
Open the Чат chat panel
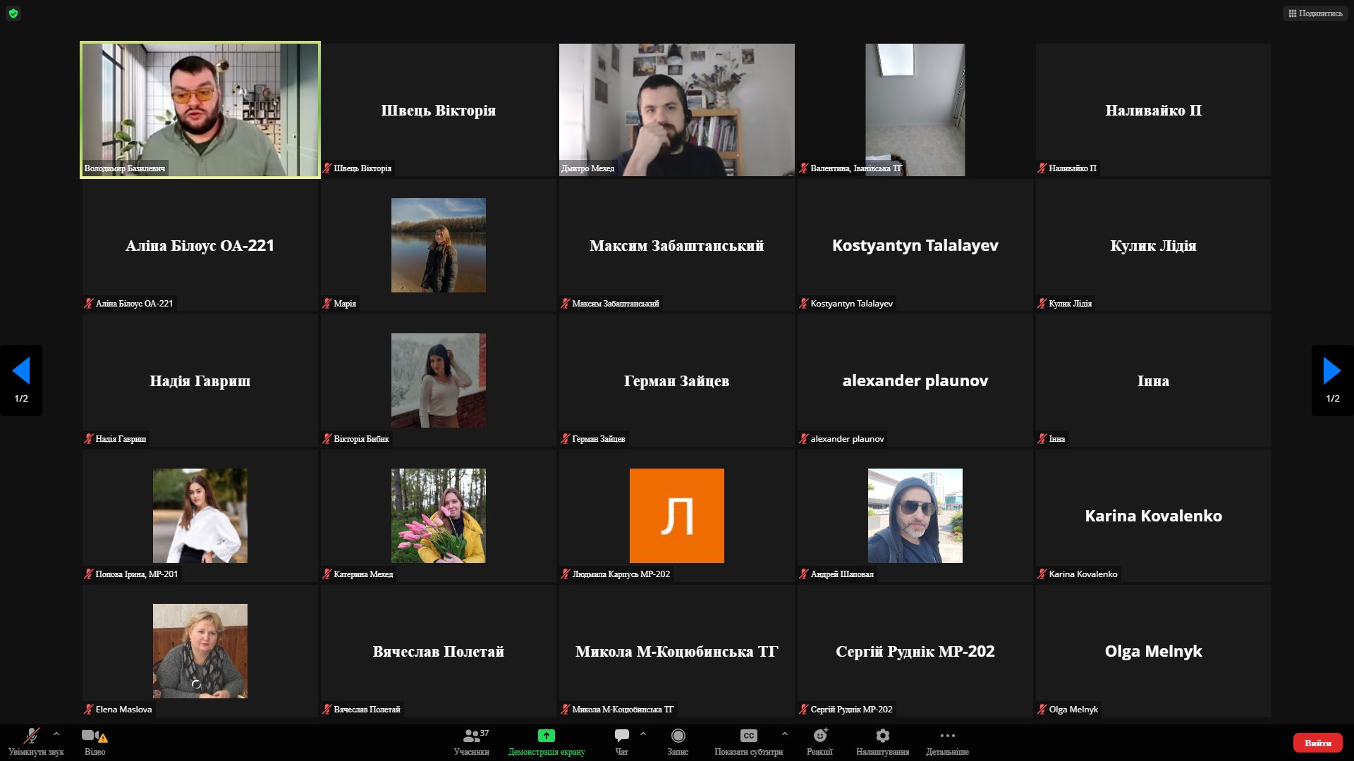(x=621, y=737)
